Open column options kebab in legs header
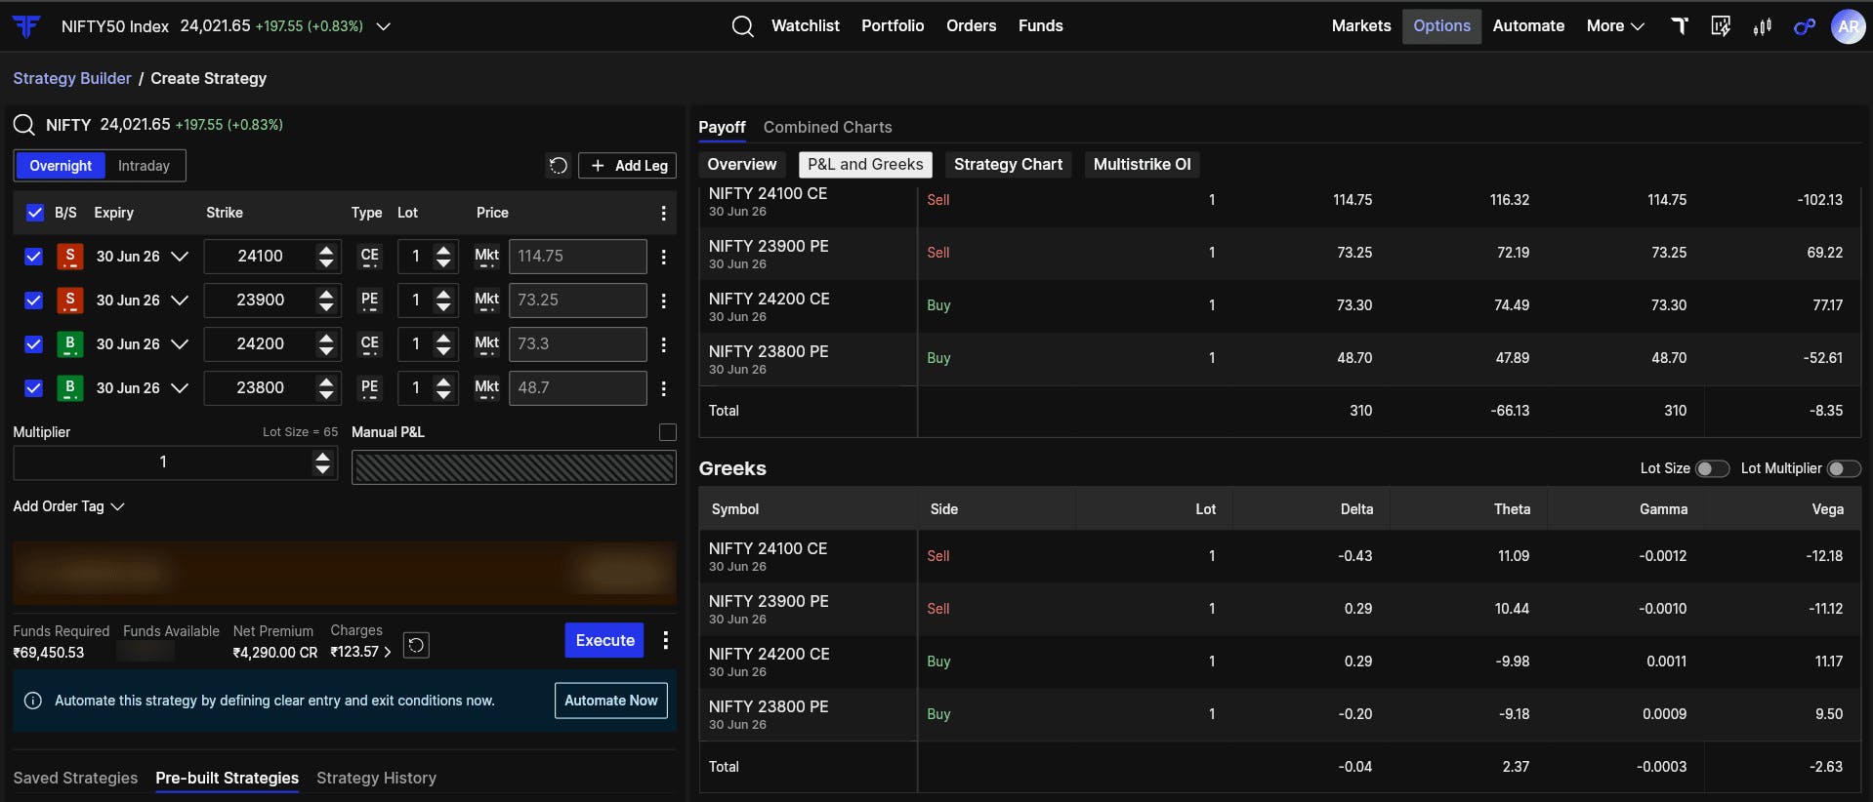 point(664,213)
